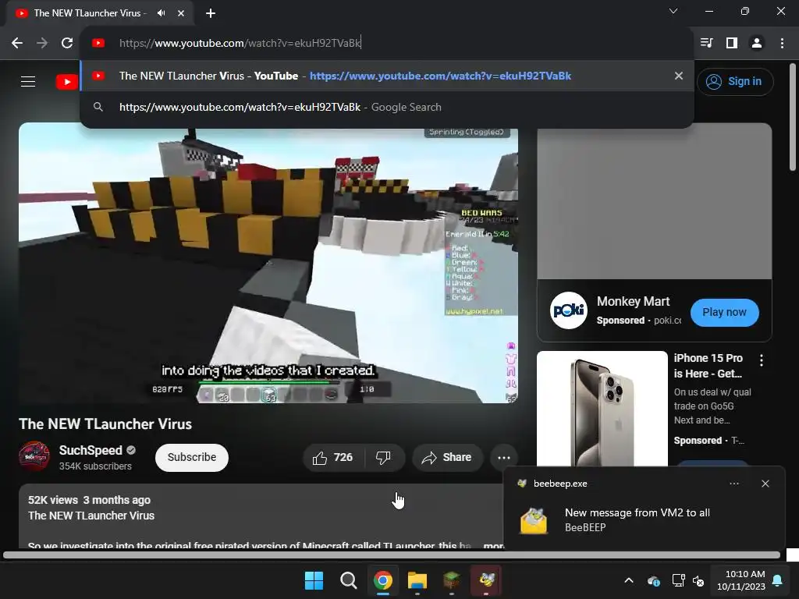This screenshot has width=799, height=599.
Task: Open the network tray icon
Action: point(678,580)
